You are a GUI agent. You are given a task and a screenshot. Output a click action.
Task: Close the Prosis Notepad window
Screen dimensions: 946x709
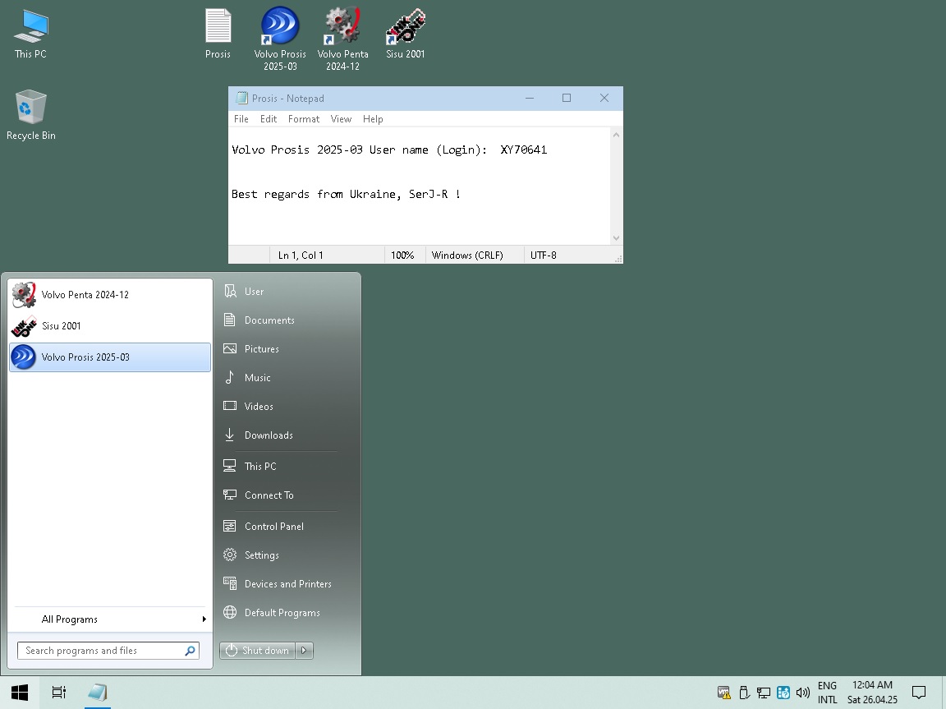click(604, 98)
